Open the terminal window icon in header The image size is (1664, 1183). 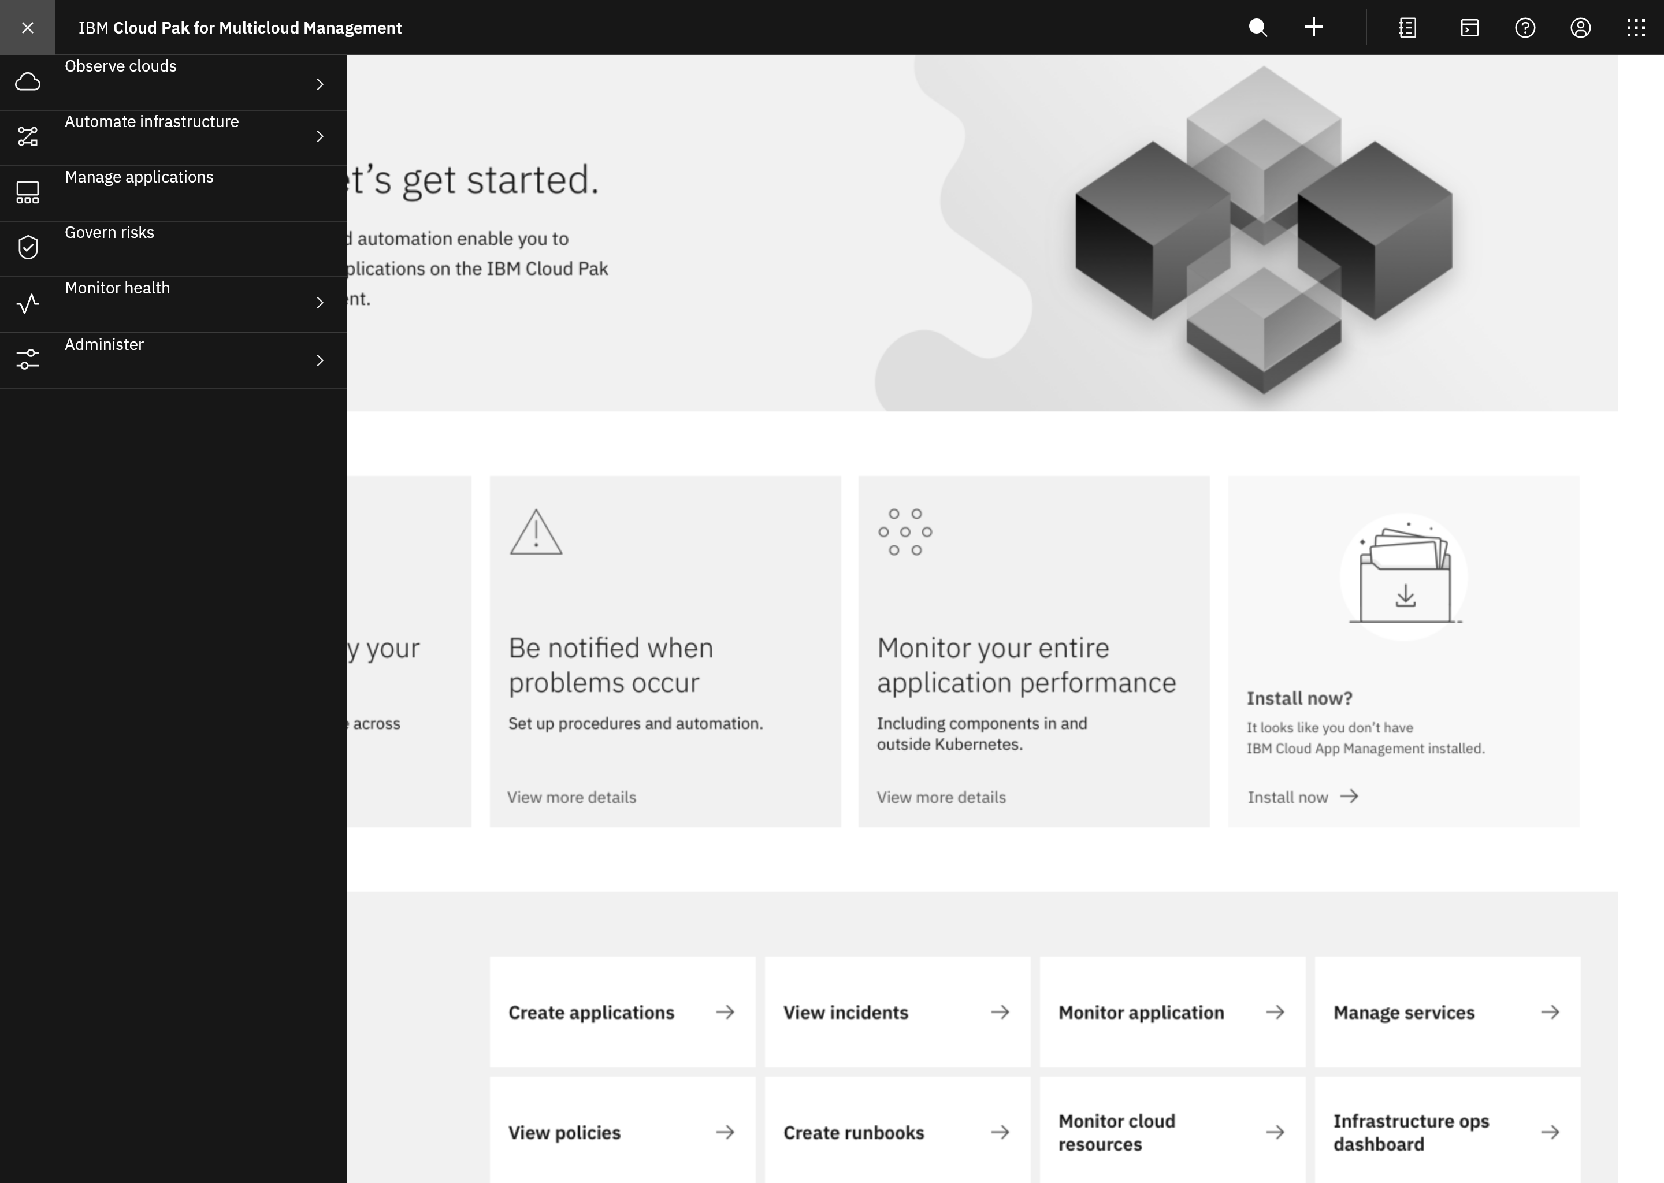coord(1469,28)
